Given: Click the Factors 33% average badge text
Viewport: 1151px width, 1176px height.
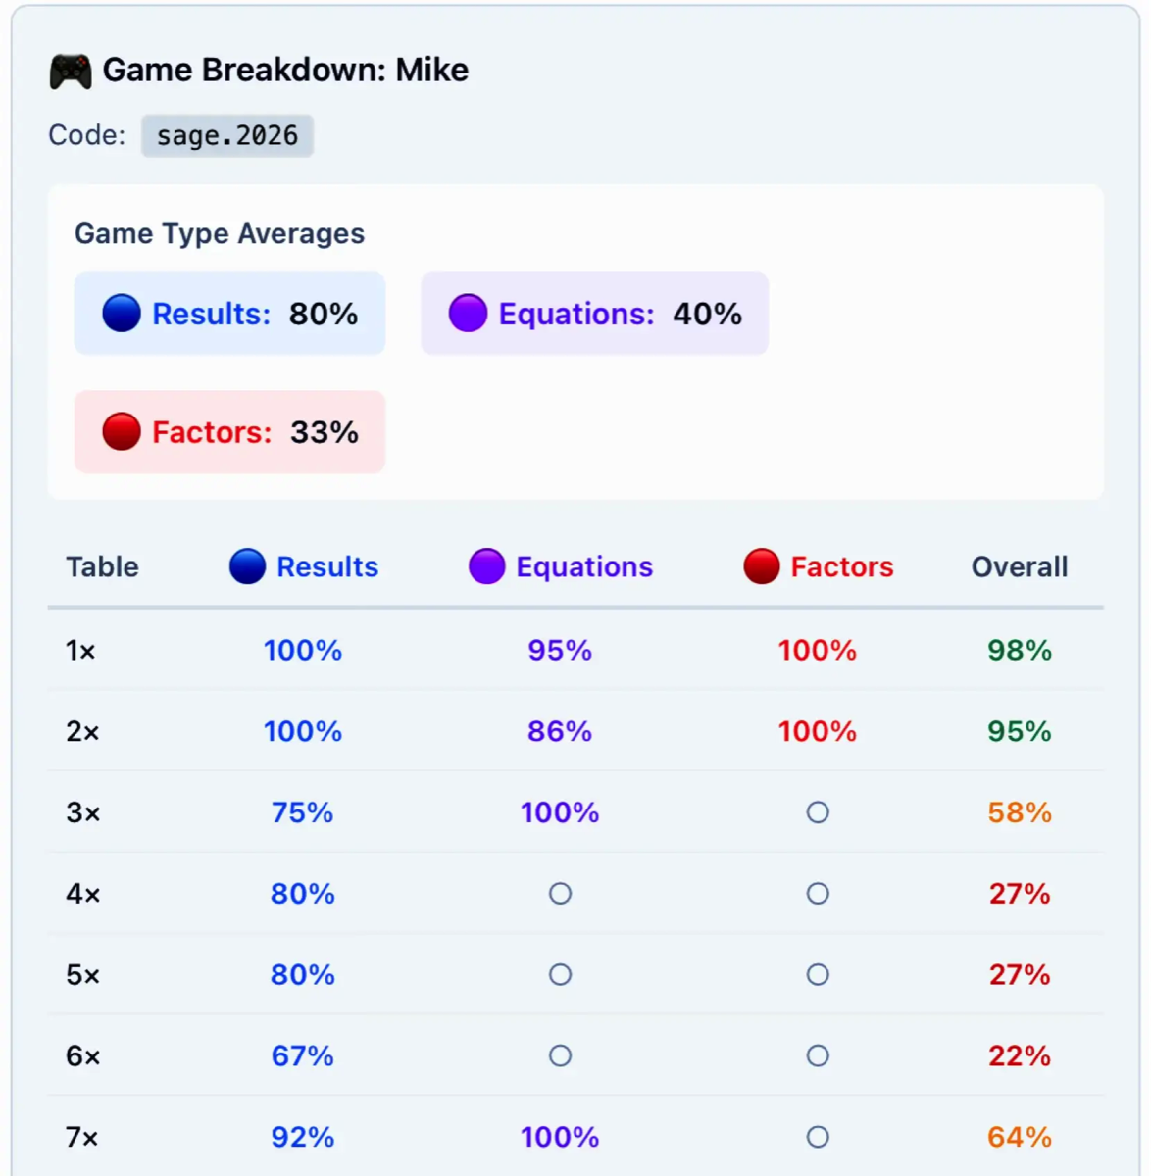Looking at the screenshot, I should point(255,432).
